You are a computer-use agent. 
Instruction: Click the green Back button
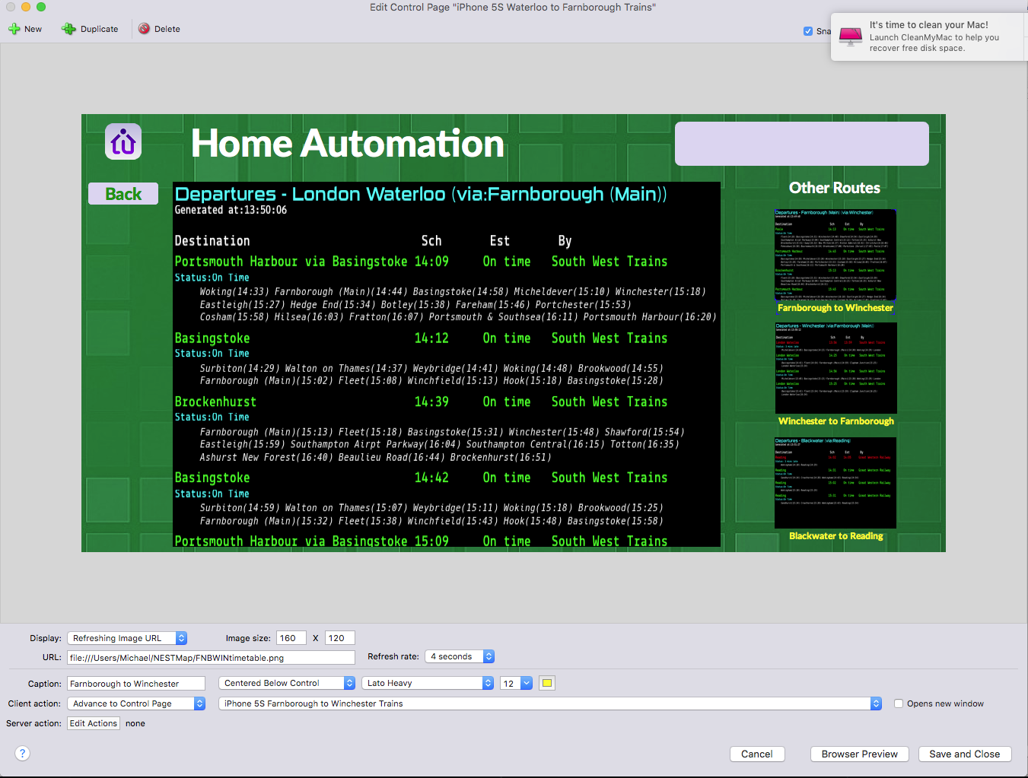[123, 194]
